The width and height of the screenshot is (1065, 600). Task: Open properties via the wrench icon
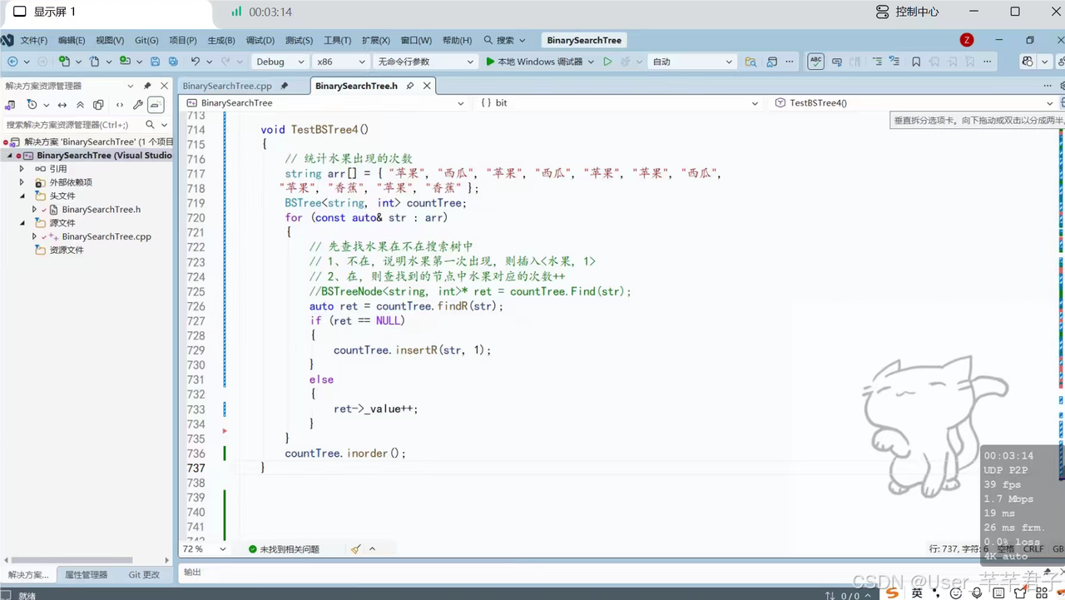138,105
